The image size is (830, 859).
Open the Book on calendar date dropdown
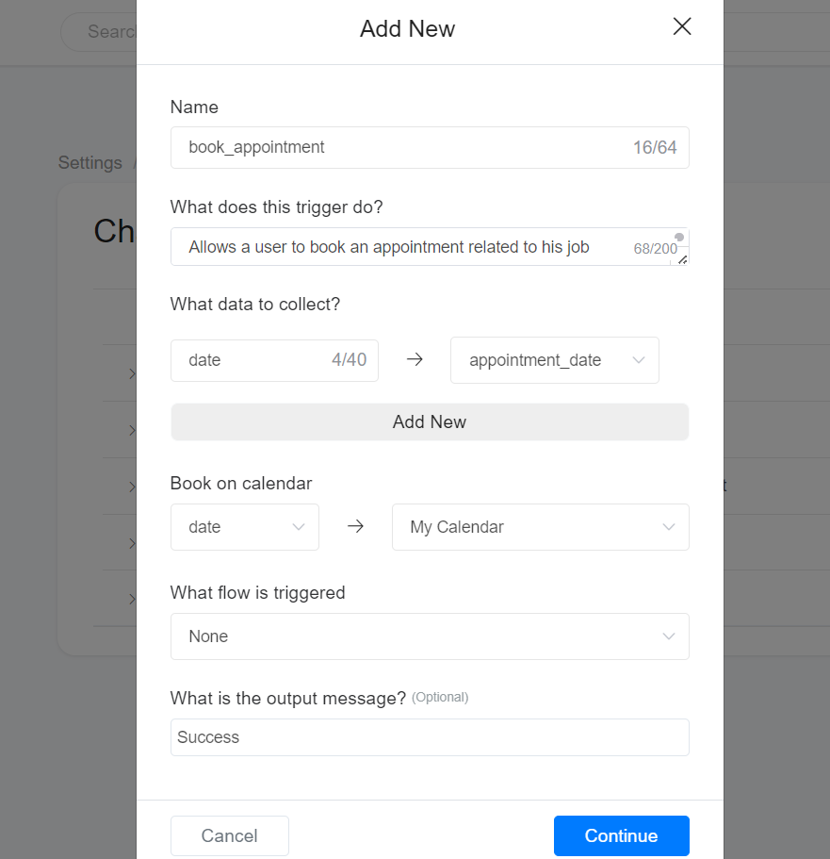pyautogui.click(x=236, y=527)
